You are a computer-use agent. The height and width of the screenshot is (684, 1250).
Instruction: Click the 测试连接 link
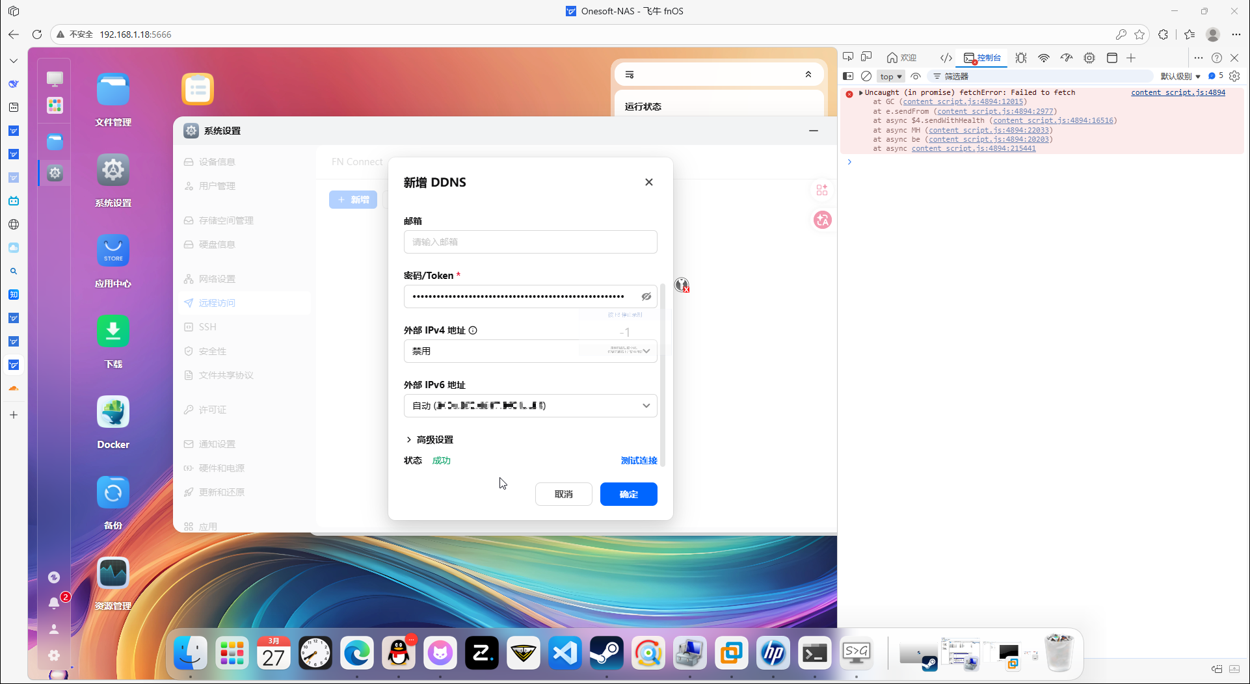tap(639, 460)
